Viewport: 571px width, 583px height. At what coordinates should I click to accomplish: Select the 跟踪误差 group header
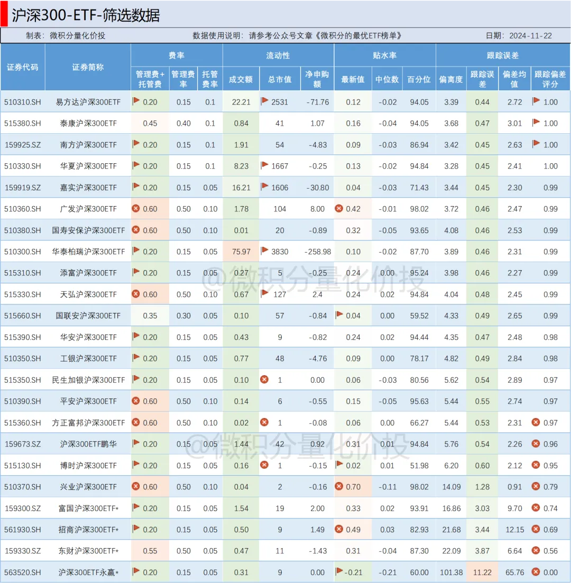(x=502, y=55)
